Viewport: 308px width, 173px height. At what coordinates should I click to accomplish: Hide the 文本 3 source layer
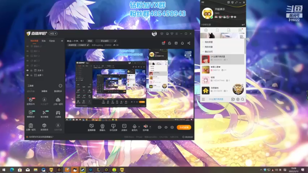click(27, 70)
